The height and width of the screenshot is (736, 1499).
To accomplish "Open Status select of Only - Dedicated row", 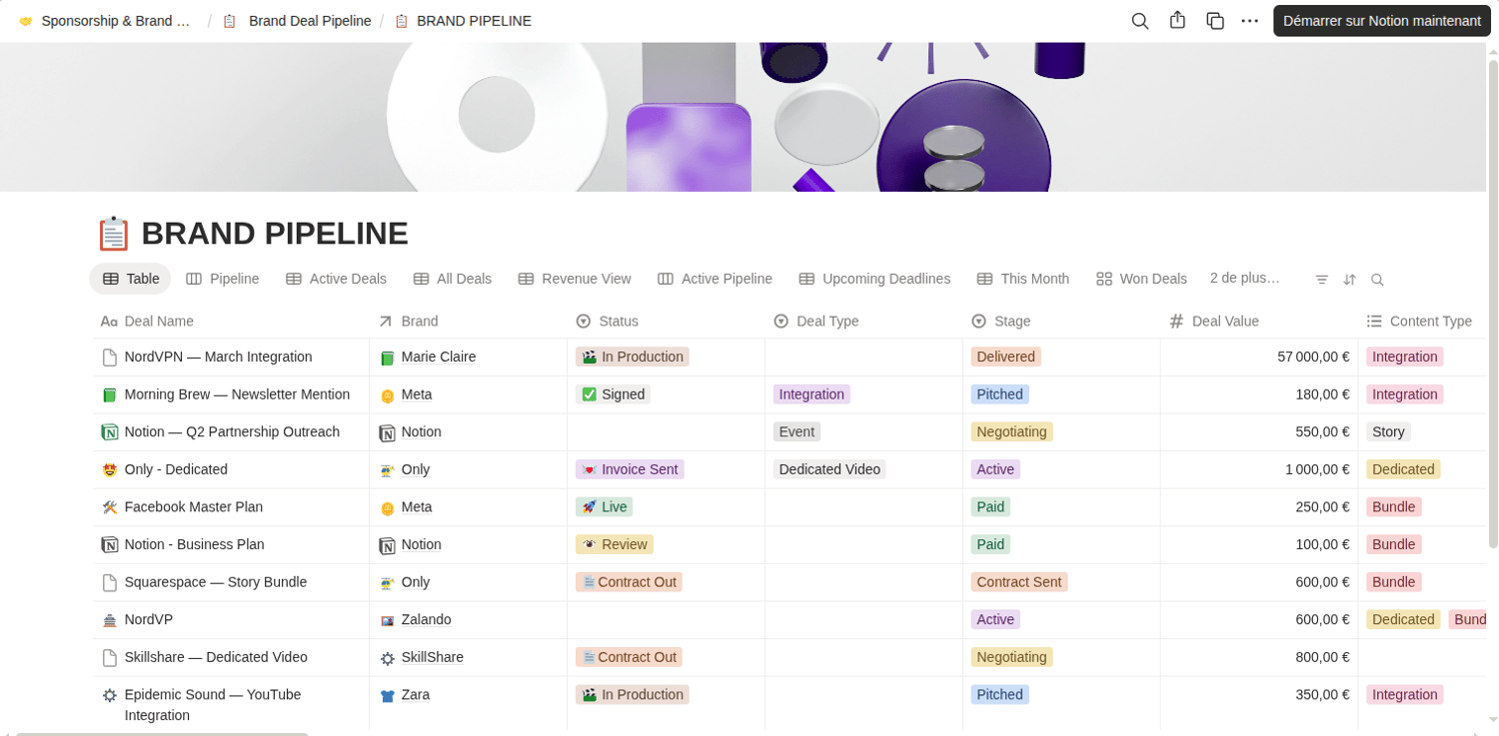I will 666,469.
